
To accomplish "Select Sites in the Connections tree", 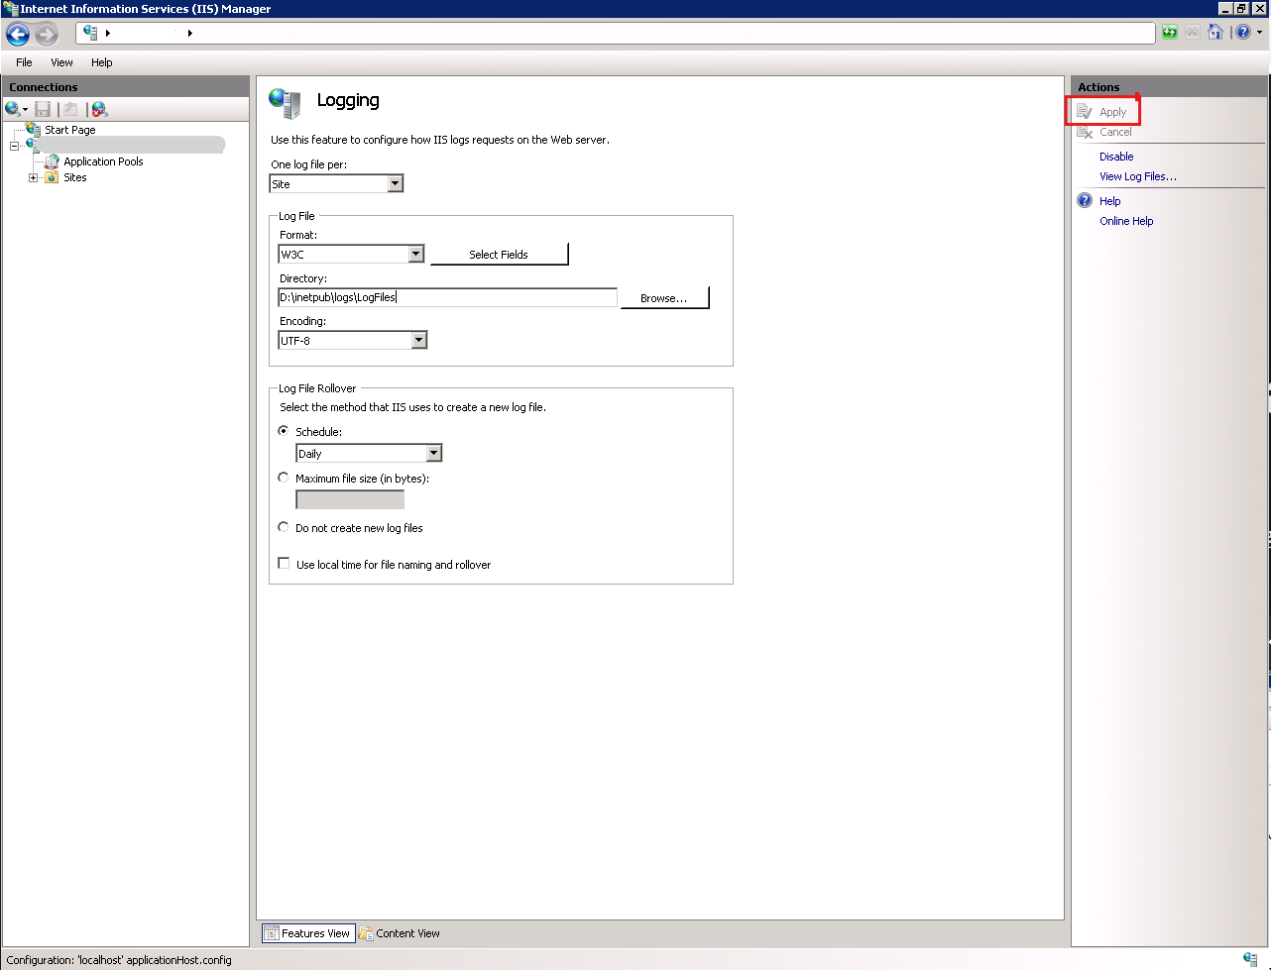I will click(x=74, y=177).
